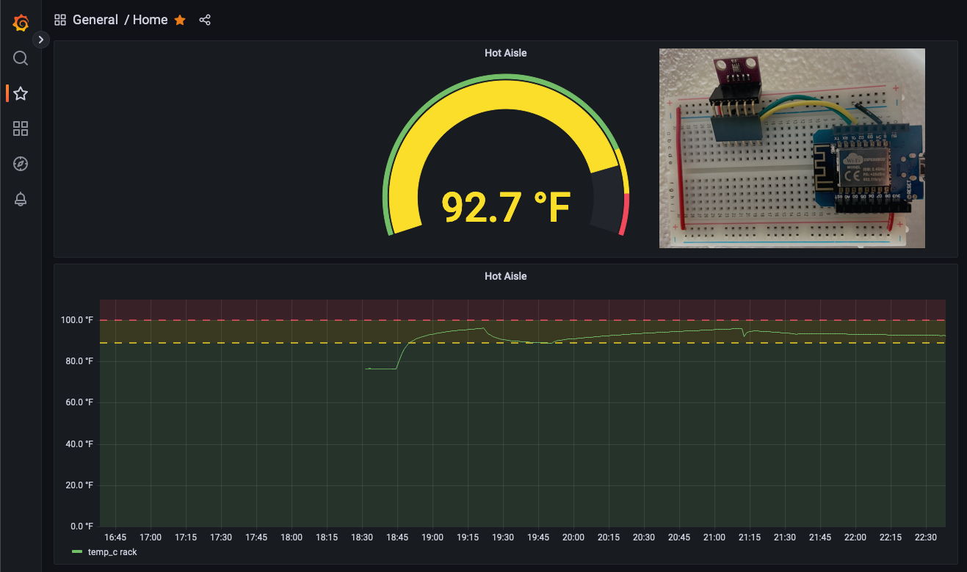Click the Home dashboard breadcrumb title
Viewport: 967px width, 572px height.
pyautogui.click(x=151, y=21)
